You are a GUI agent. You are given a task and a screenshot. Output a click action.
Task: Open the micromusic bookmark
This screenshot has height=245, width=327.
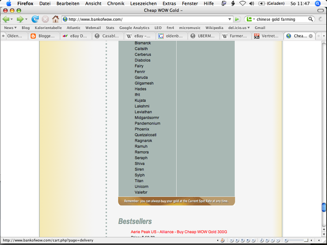coord(190,28)
